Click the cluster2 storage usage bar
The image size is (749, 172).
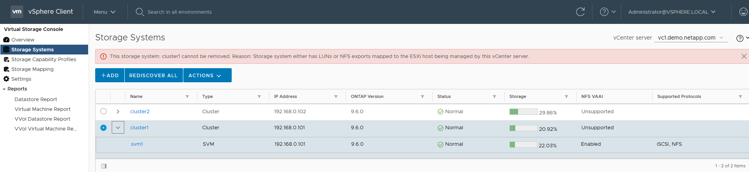point(523,112)
